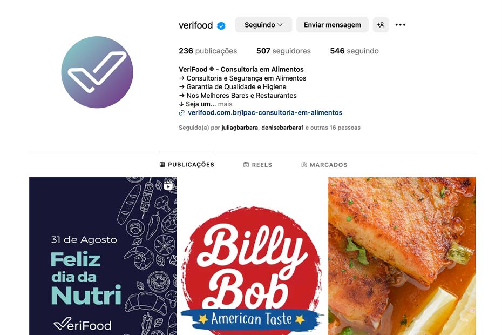Click the Reels tab icon
Viewport: 502px width, 335px height.
pos(246,165)
